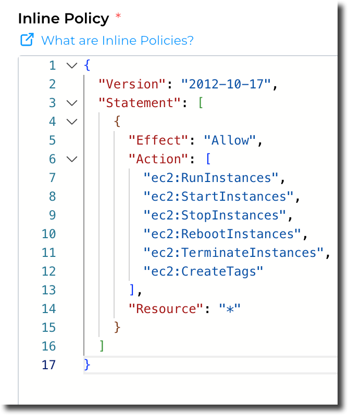The image size is (348, 415).
Task: Click the "Allow" effect value
Action: coord(229,140)
